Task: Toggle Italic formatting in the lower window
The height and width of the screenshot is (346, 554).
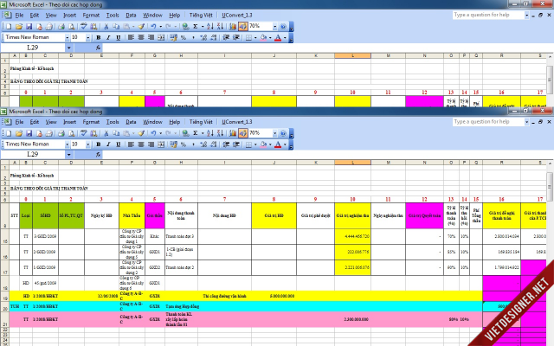Action: click(x=108, y=144)
